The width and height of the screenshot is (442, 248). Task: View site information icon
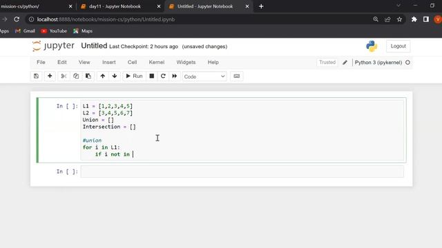(x=31, y=19)
